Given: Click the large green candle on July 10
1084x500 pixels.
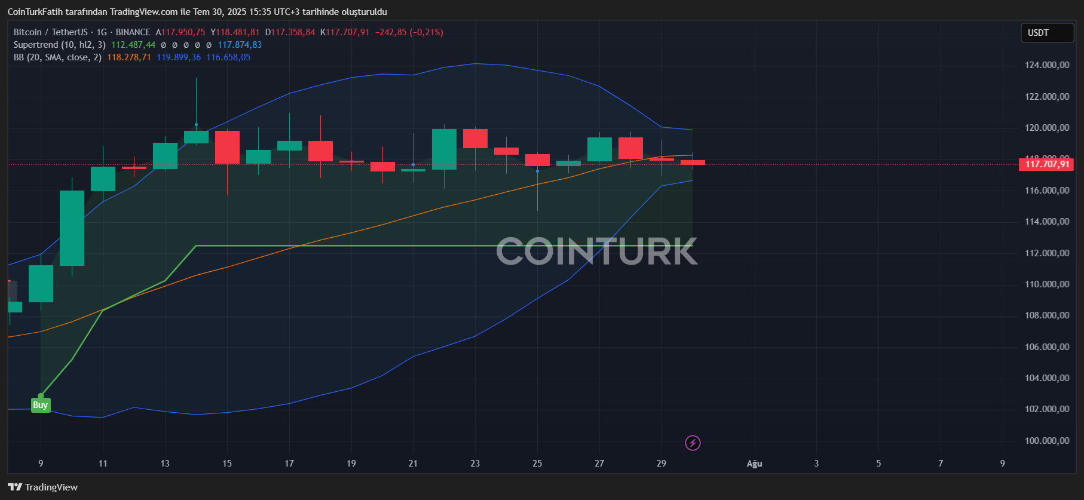Looking at the screenshot, I should pos(72,228).
